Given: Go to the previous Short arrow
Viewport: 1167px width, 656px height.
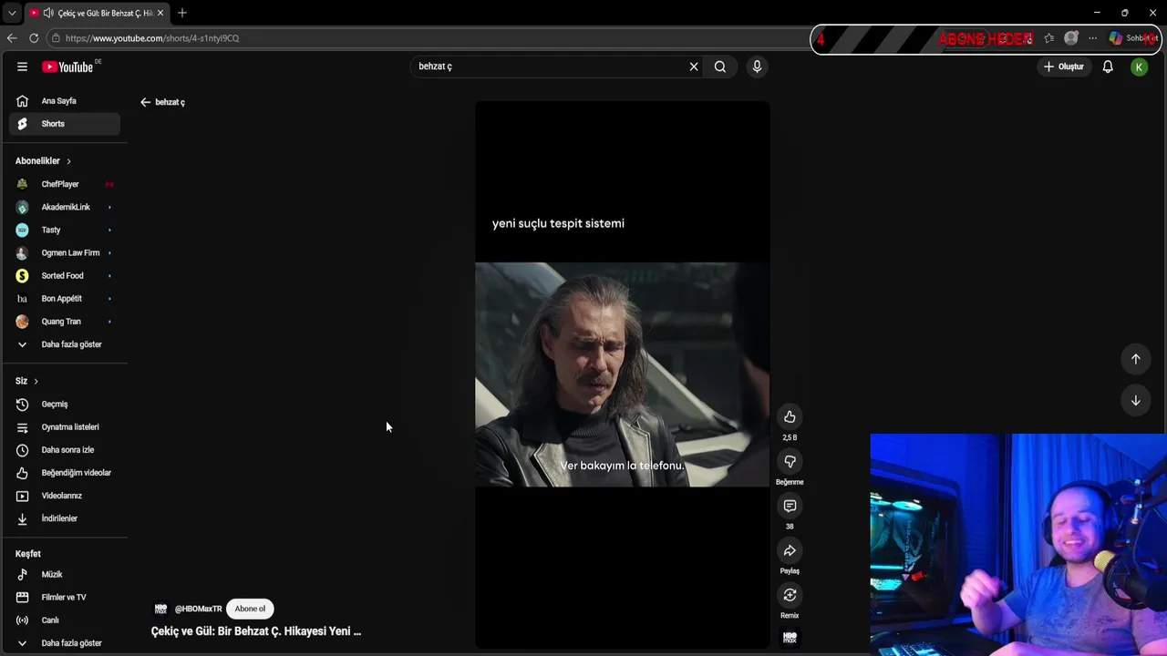Looking at the screenshot, I should coord(1135,359).
